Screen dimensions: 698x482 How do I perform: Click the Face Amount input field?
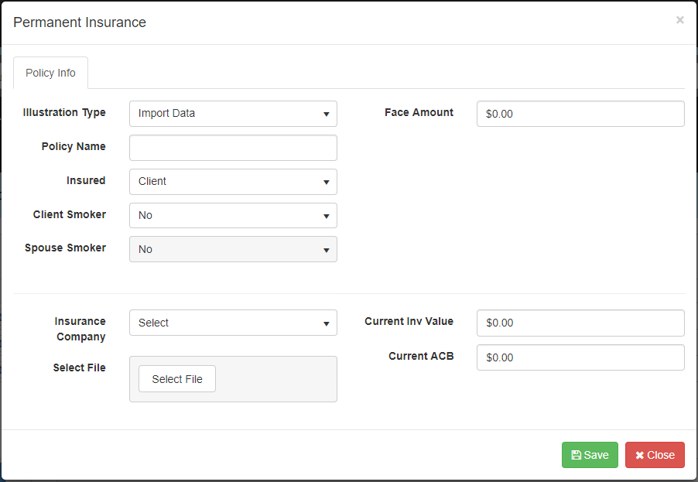click(580, 114)
